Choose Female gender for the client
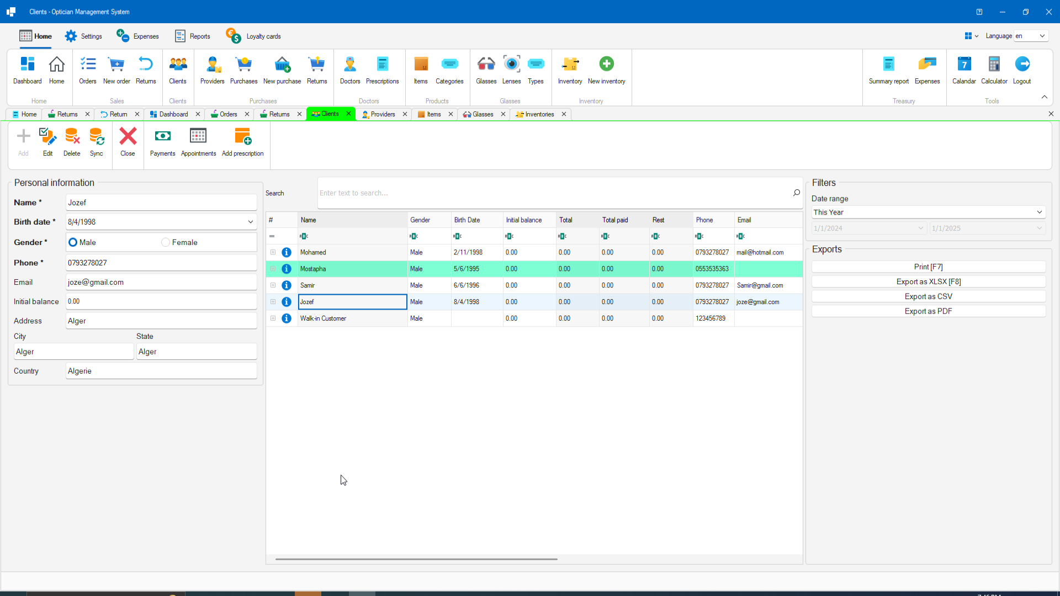 click(x=165, y=242)
